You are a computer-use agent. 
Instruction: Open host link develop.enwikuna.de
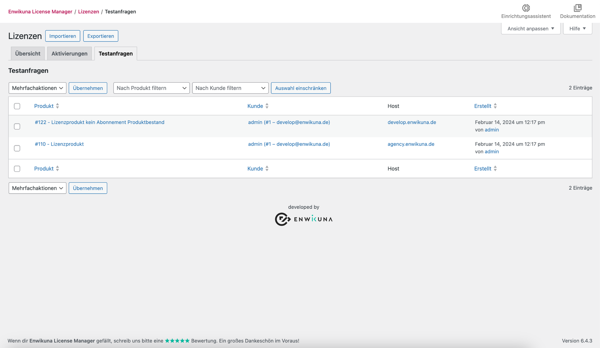point(412,122)
